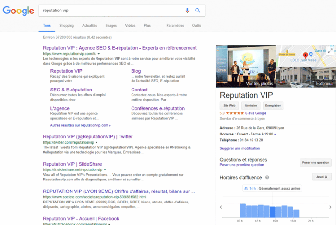336x225 pixels.
Task: Open the Contact sitelink
Action: click(x=139, y=90)
